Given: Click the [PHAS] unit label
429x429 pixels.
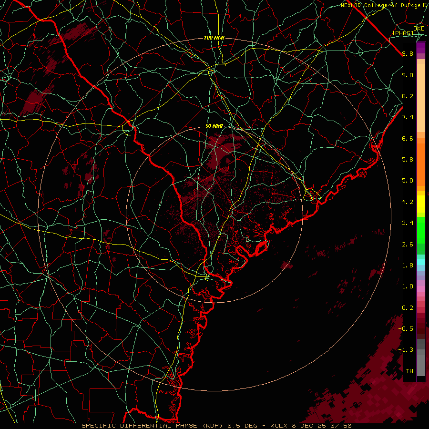Looking at the screenshot, I should coord(403,33).
